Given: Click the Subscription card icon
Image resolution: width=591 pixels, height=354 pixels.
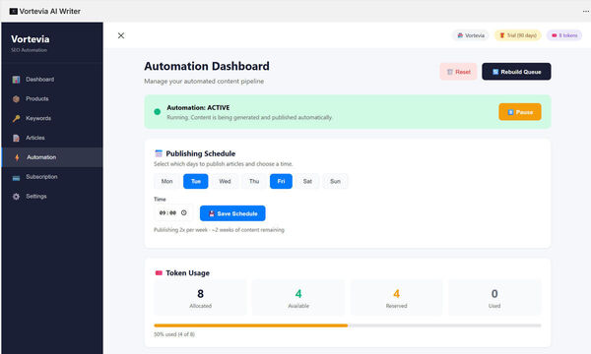Looking at the screenshot, I should [x=16, y=177].
